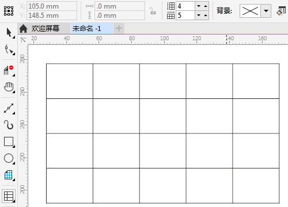Image resolution: width=288 pixels, height=207 pixels.
Task: Select the Shape edit tool
Action: pyautogui.click(x=8, y=49)
